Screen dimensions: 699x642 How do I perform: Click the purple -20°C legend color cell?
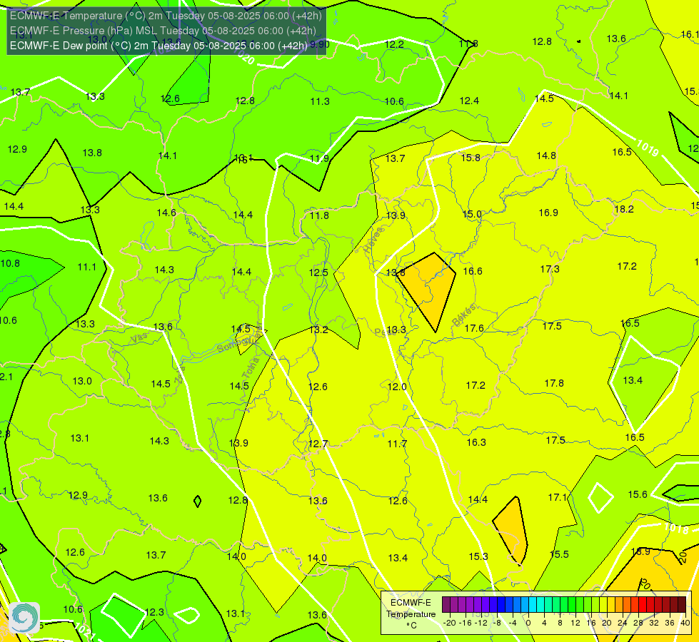point(446,605)
